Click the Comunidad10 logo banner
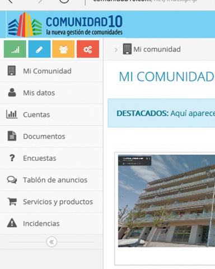215x269 pixels. click(65, 25)
